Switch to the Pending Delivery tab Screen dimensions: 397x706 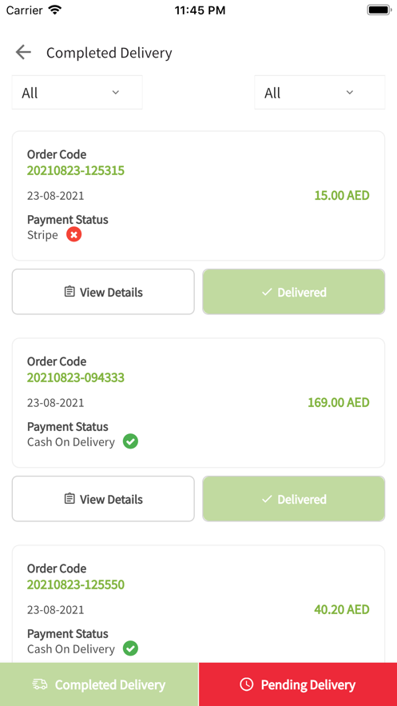298,684
